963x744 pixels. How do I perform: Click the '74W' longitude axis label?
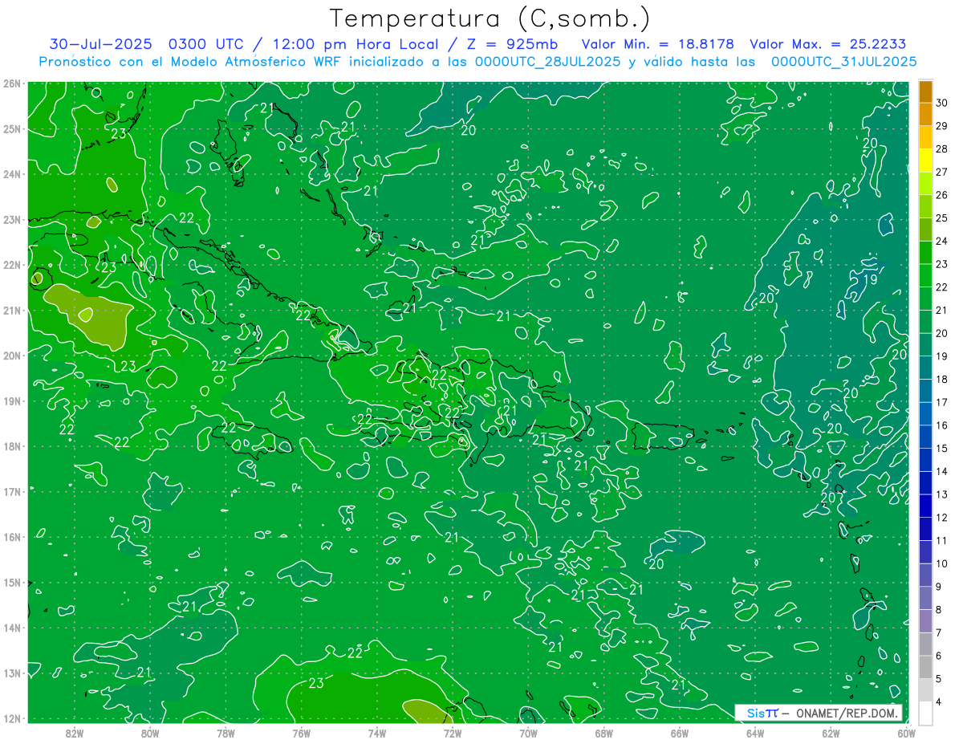pos(377,734)
